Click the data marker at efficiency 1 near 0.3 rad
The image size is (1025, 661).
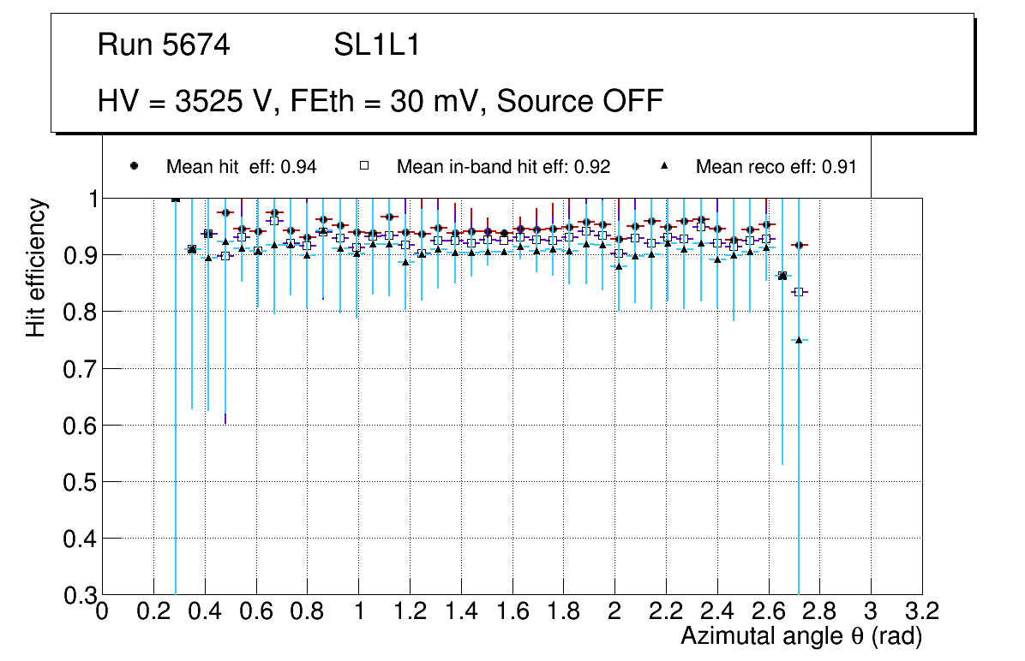(176, 199)
